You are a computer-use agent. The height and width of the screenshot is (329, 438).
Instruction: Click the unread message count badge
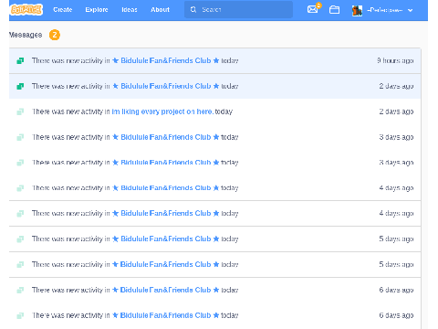click(x=55, y=35)
